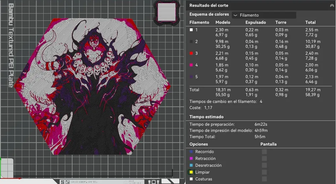Click the white Costuras color marker
This screenshot has width=336, height=184.
point(191,179)
